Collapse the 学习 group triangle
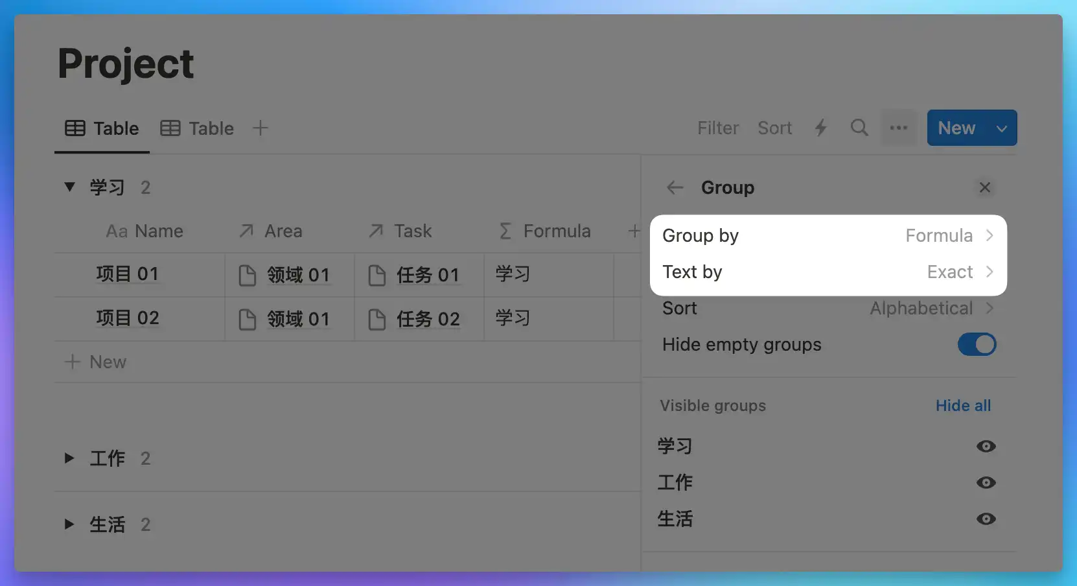This screenshot has width=1077, height=586. (69, 187)
